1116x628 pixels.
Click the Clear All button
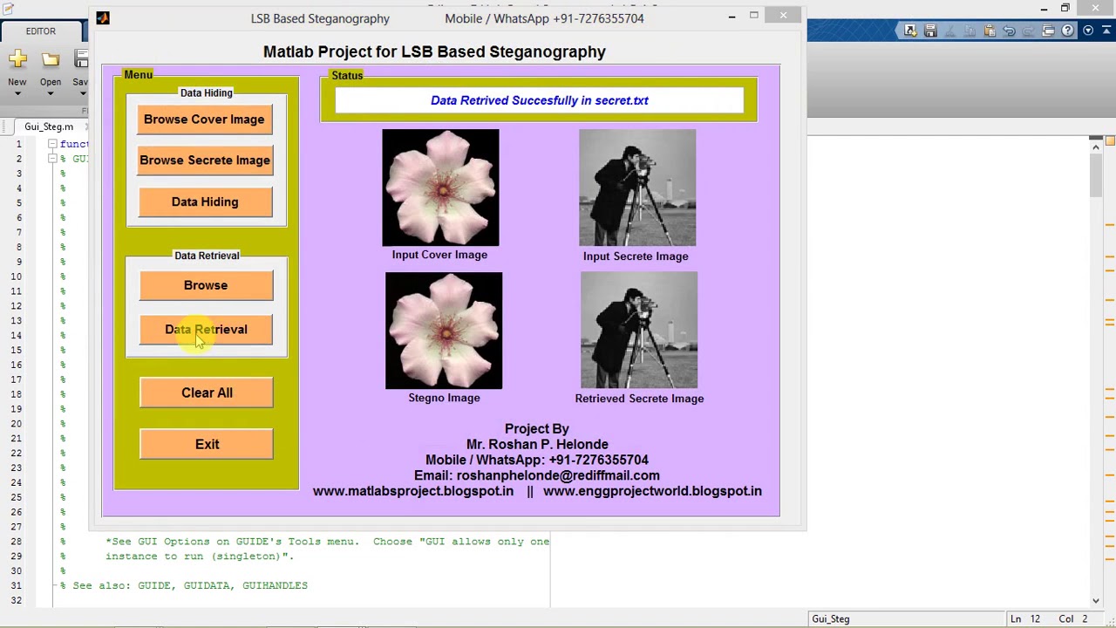[x=207, y=393]
